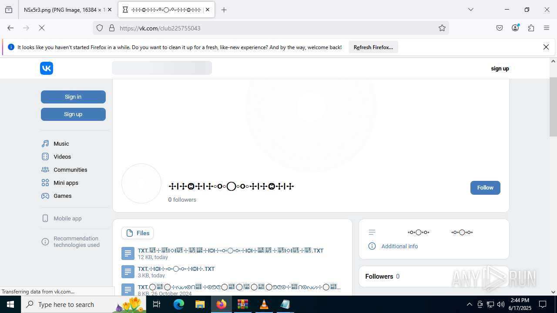Image resolution: width=557 pixels, height=313 pixels.
Task: Show hidden system tray icons
Action: (469, 304)
